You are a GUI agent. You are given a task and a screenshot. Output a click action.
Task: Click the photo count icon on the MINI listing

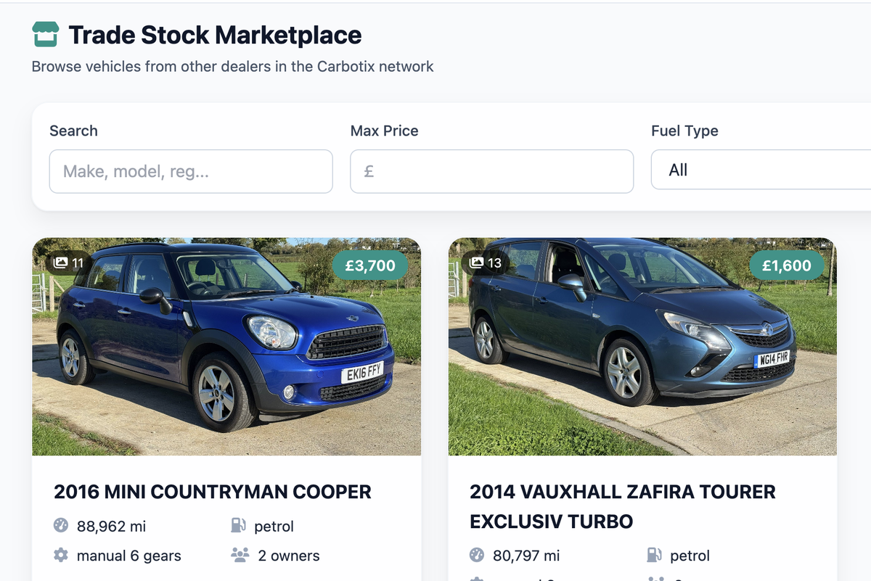point(62,262)
